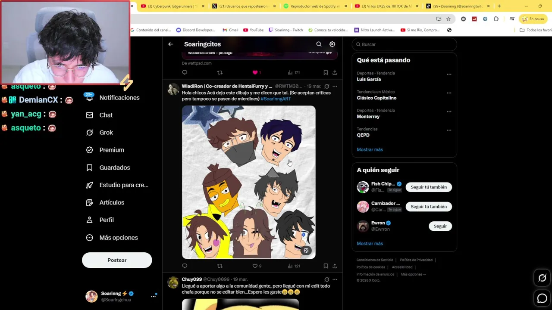Close the Cyberpunk: Edgerunners tab

coord(203,6)
